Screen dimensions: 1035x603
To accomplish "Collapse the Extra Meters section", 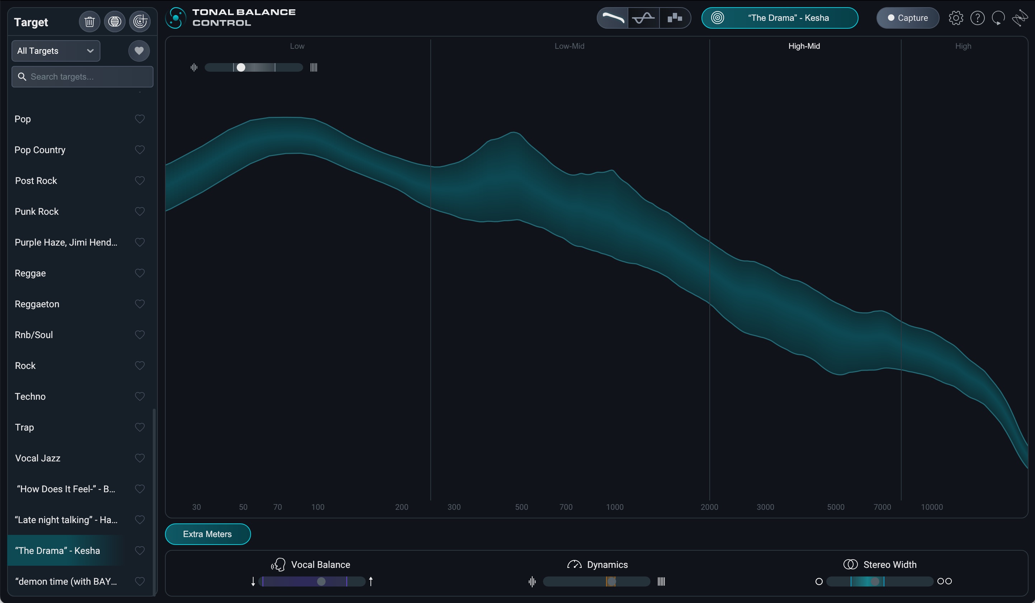I will (x=207, y=534).
